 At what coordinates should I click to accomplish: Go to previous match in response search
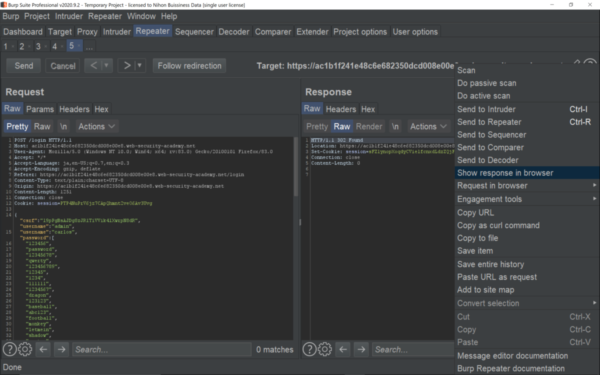coord(343,349)
